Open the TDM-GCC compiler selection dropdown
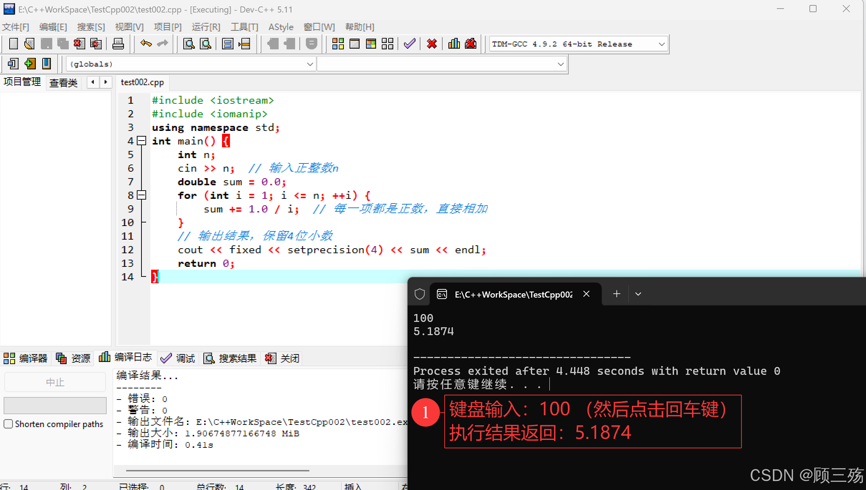Viewport: 866px width, 490px height. pos(661,44)
